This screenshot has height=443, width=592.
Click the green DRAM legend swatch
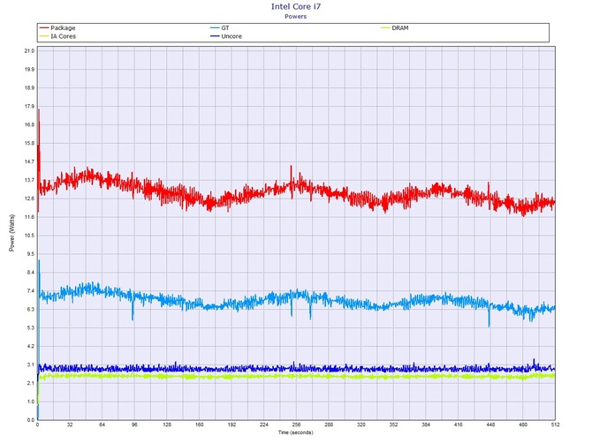385,28
